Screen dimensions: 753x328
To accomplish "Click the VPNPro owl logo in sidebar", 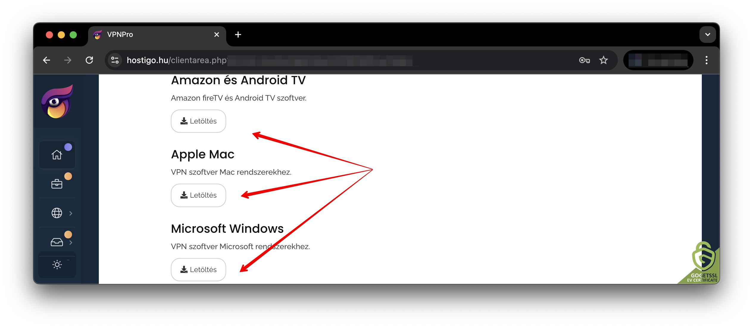I will (57, 101).
